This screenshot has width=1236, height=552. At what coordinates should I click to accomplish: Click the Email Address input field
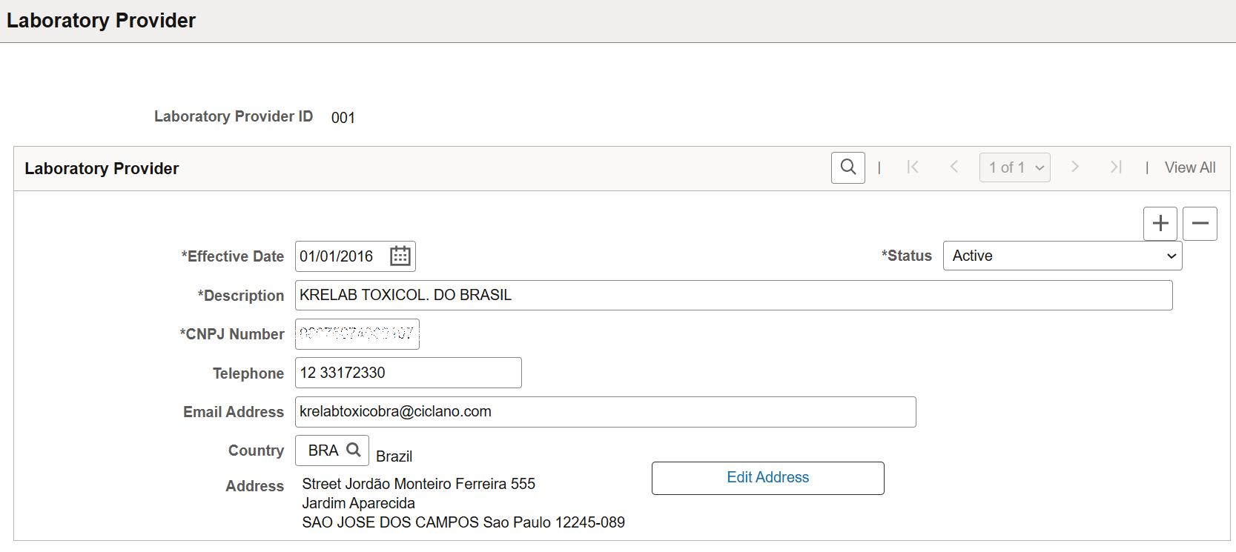coord(606,412)
